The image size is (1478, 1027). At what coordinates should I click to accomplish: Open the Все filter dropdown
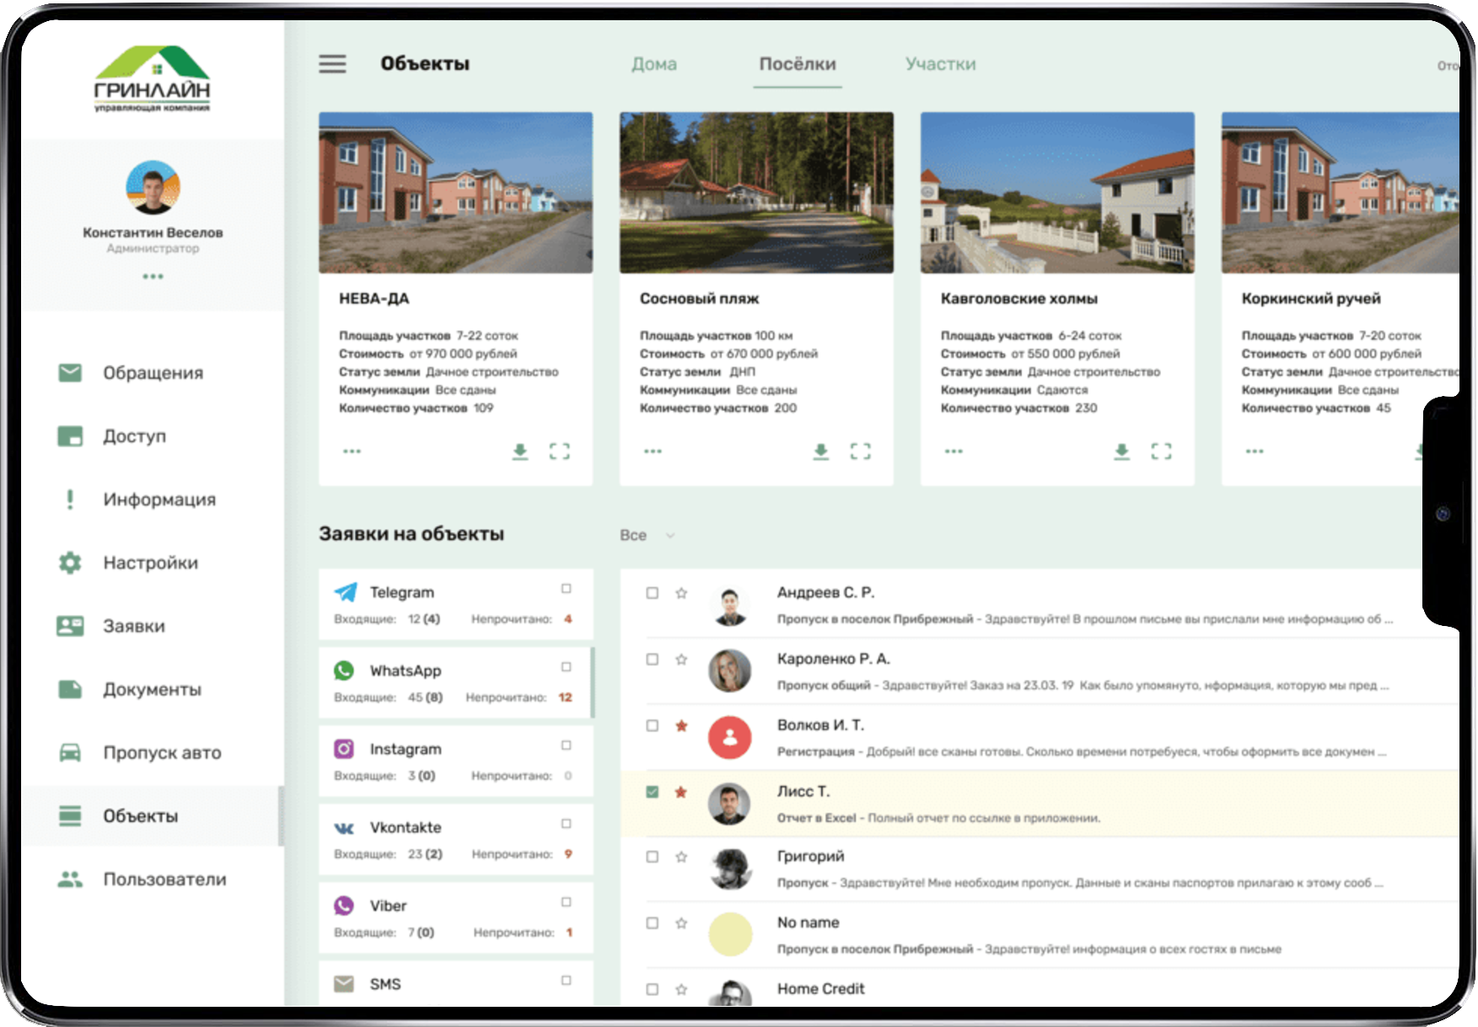[x=647, y=536]
